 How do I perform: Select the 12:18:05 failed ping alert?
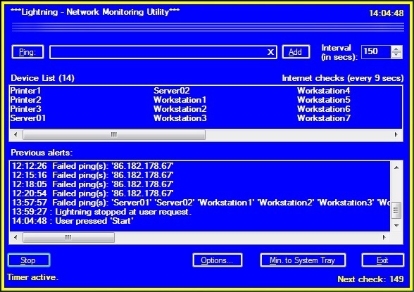[93, 184]
